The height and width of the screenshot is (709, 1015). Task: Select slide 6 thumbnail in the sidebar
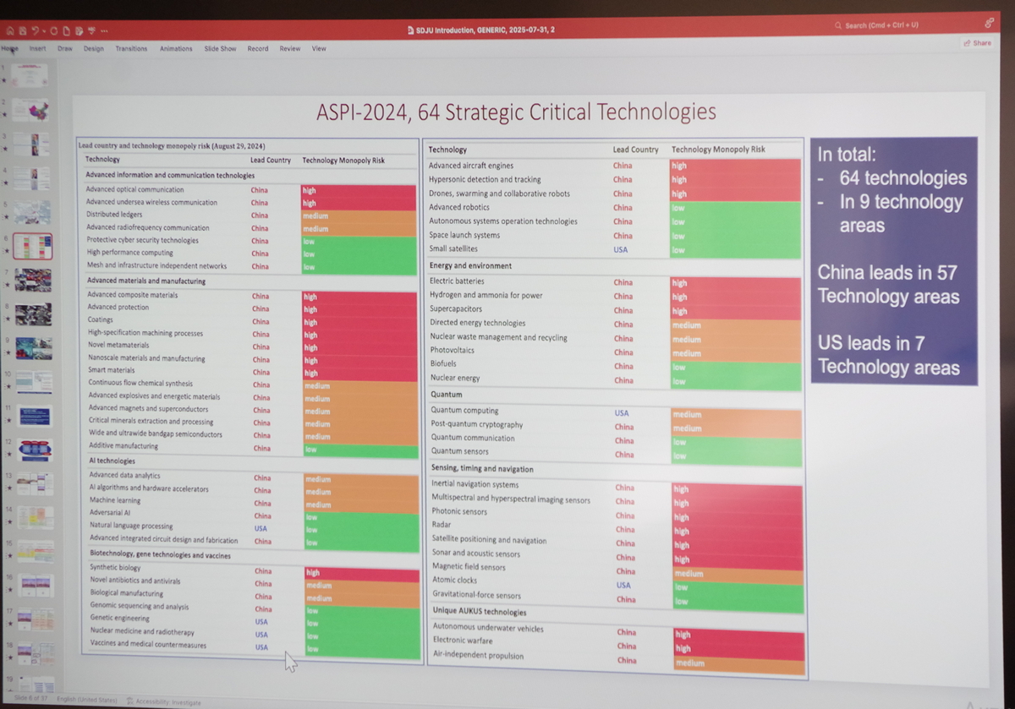click(x=32, y=247)
